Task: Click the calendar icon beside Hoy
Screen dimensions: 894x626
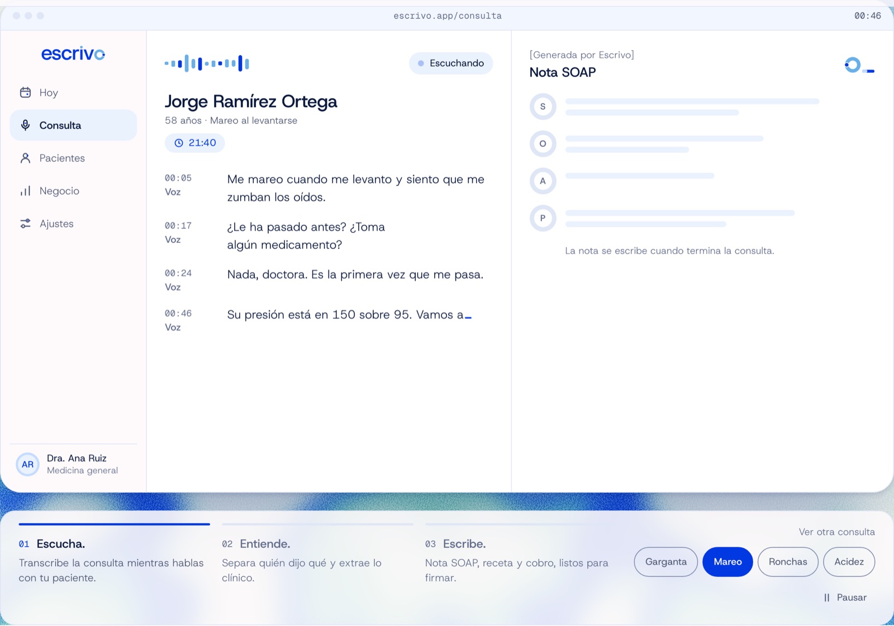Action: (25, 93)
